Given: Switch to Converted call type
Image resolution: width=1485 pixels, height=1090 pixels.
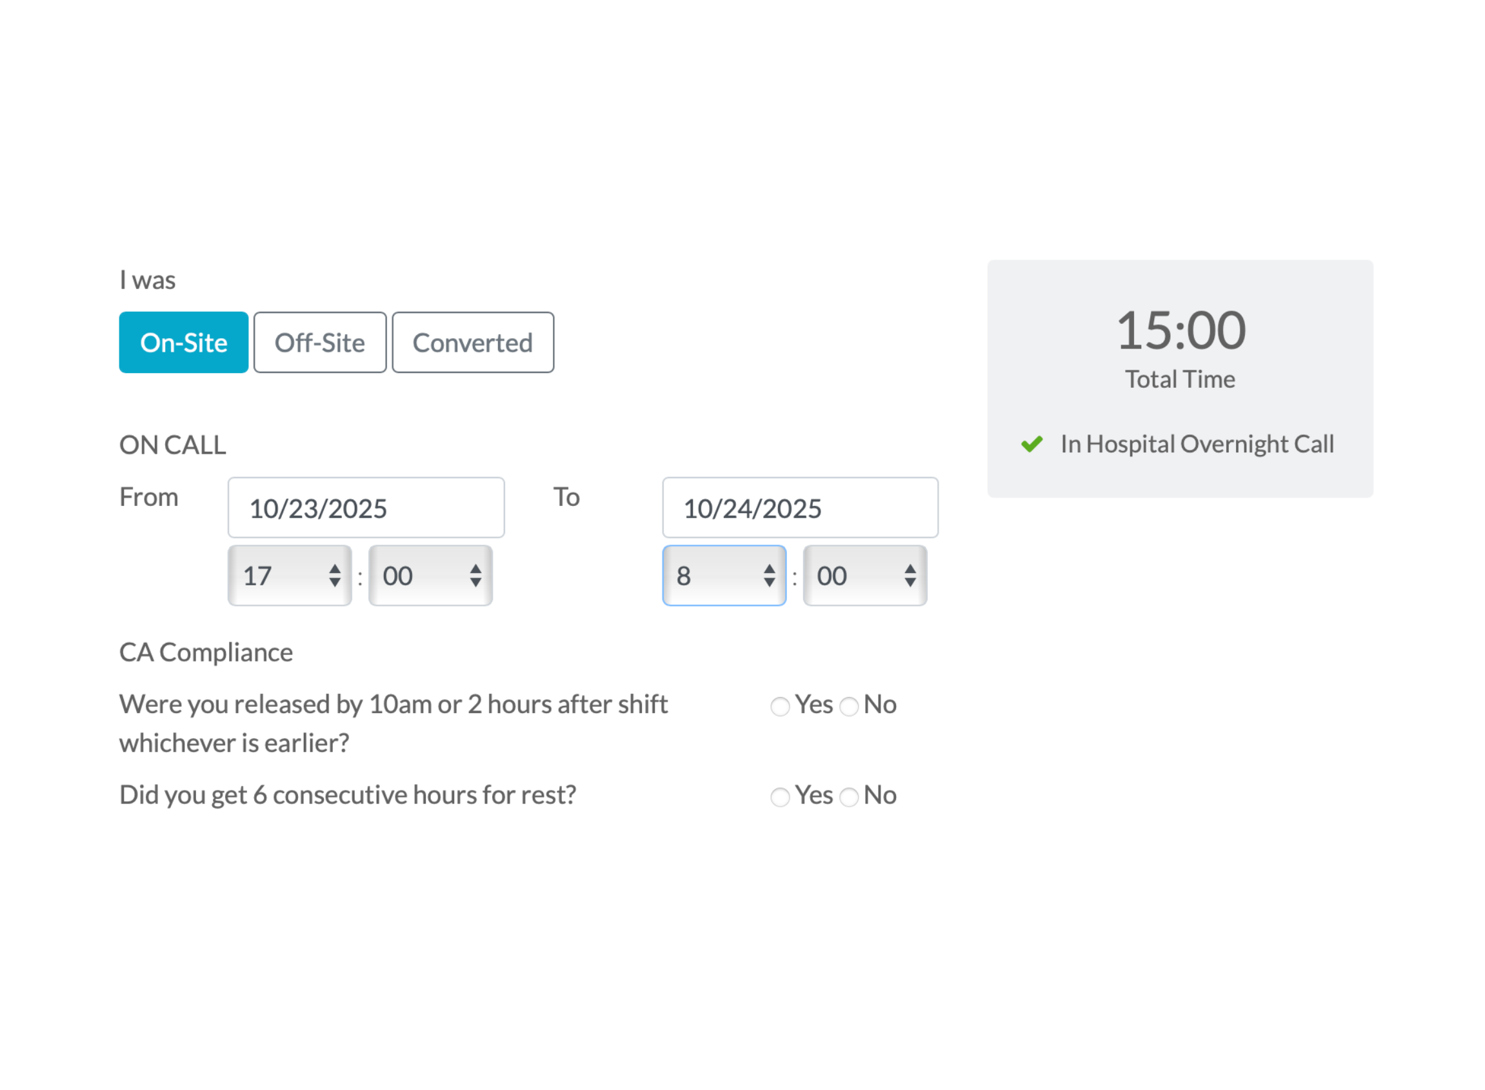Looking at the screenshot, I should 473,343.
